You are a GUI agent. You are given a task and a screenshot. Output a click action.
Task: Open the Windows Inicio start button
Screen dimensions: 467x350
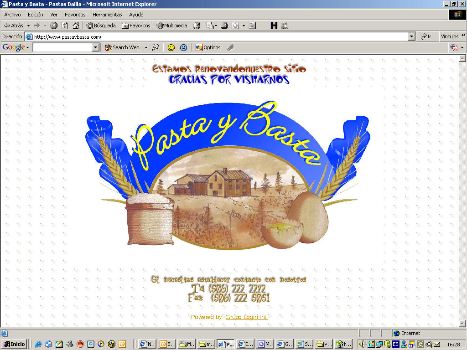pyautogui.click(x=14, y=344)
